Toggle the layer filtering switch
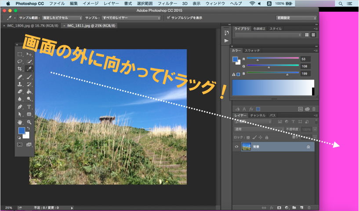Image resolution: width=359 pixels, height=211 pixels. (x=316, y=121)
